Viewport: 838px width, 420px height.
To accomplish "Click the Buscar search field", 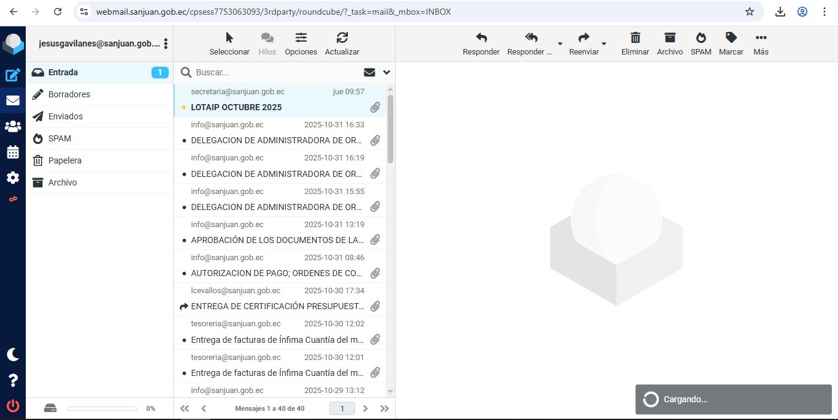I will point(276,72).
